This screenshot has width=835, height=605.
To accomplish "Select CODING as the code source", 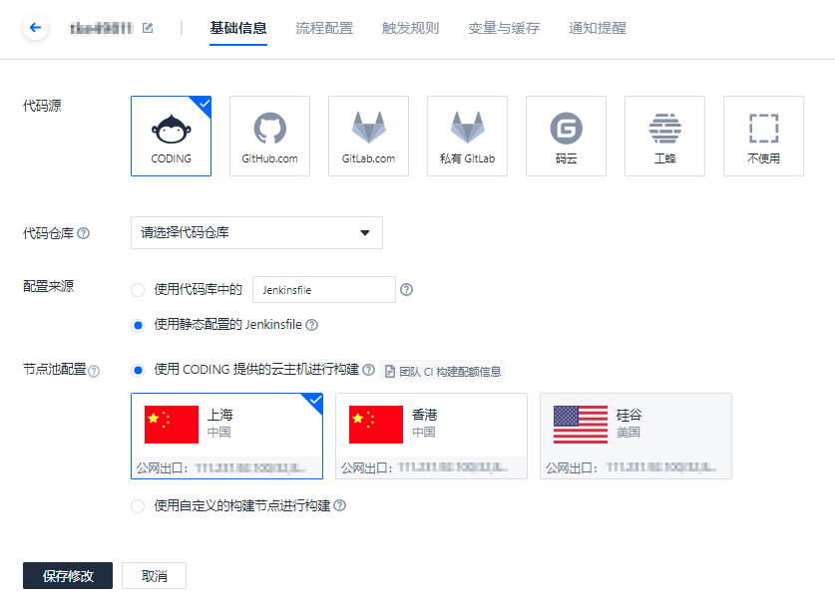I will (171, 137).
